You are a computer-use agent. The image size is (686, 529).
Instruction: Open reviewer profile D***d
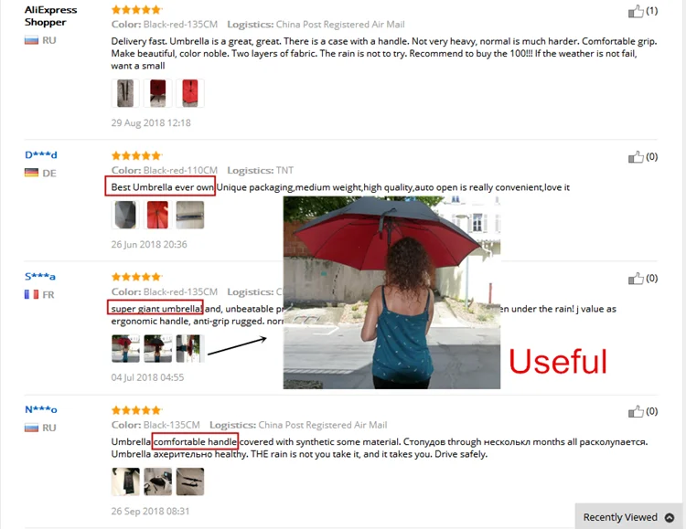40,154
